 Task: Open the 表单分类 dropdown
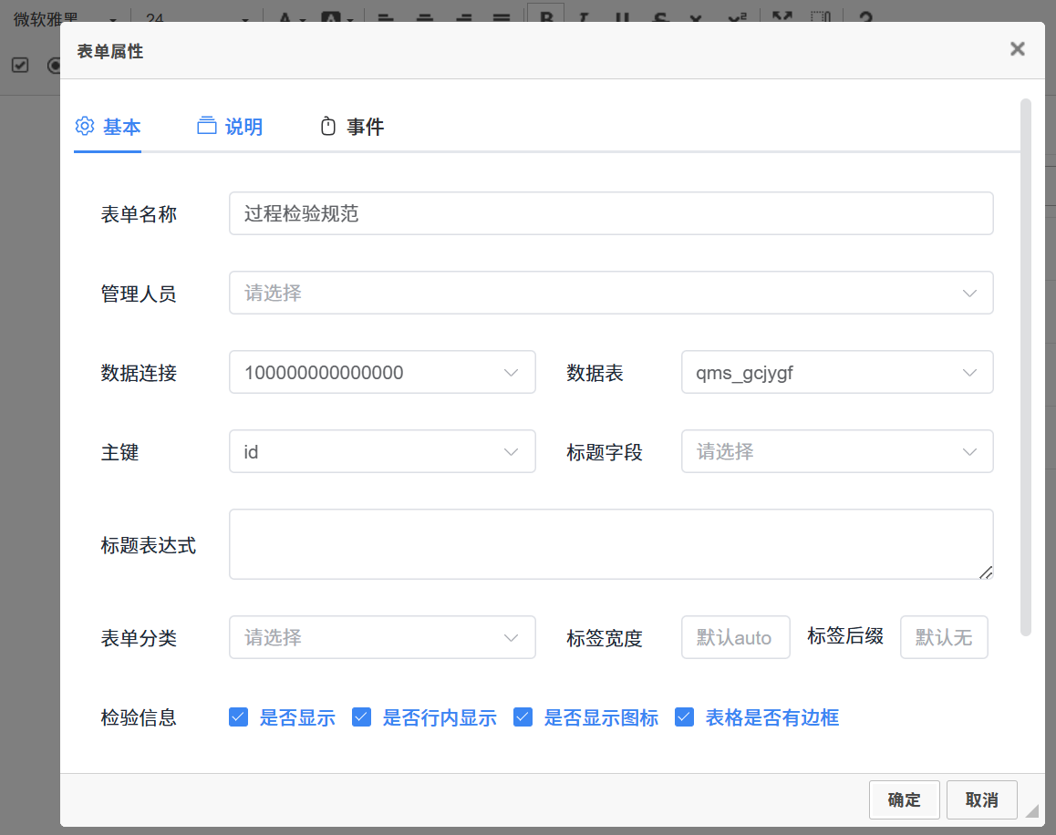(x=381, y=637)
